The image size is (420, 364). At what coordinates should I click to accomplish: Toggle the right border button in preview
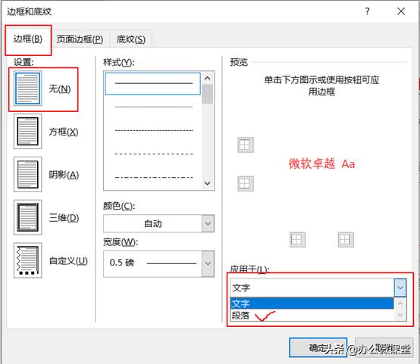coord(346,239)
